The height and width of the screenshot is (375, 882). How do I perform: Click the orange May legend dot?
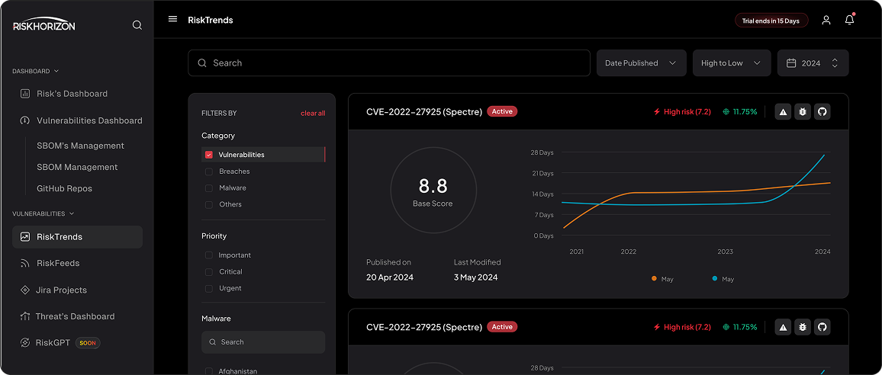pyautogui.click(x=654, y=278)
